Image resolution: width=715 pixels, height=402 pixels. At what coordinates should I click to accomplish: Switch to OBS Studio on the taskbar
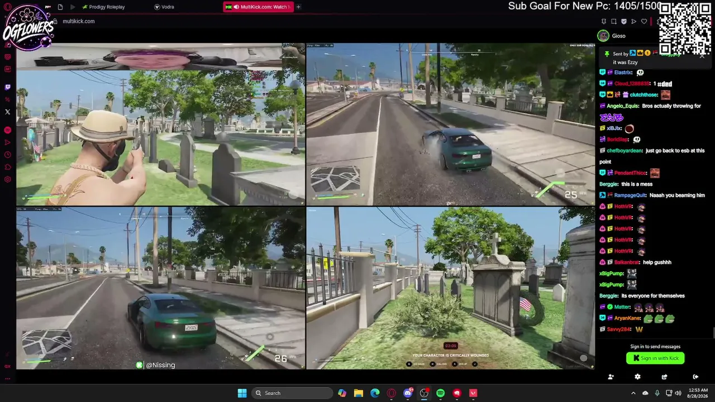click(x=424, y=393)
